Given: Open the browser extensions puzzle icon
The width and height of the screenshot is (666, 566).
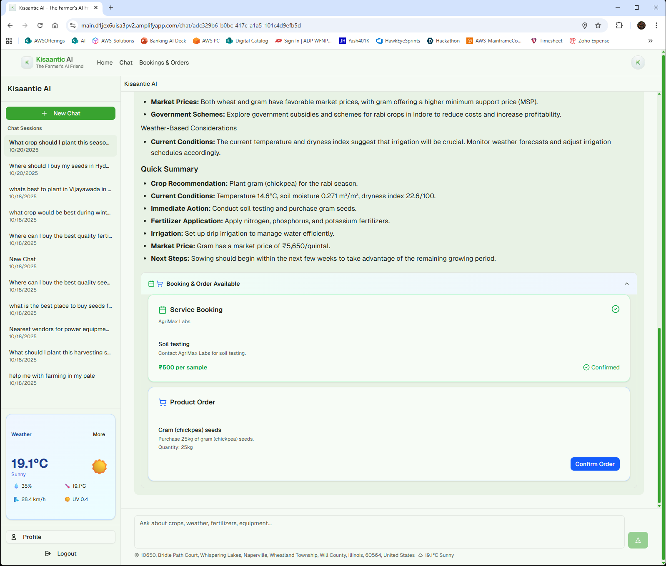Looking at the screenshot, I should (x=619, y=25).
